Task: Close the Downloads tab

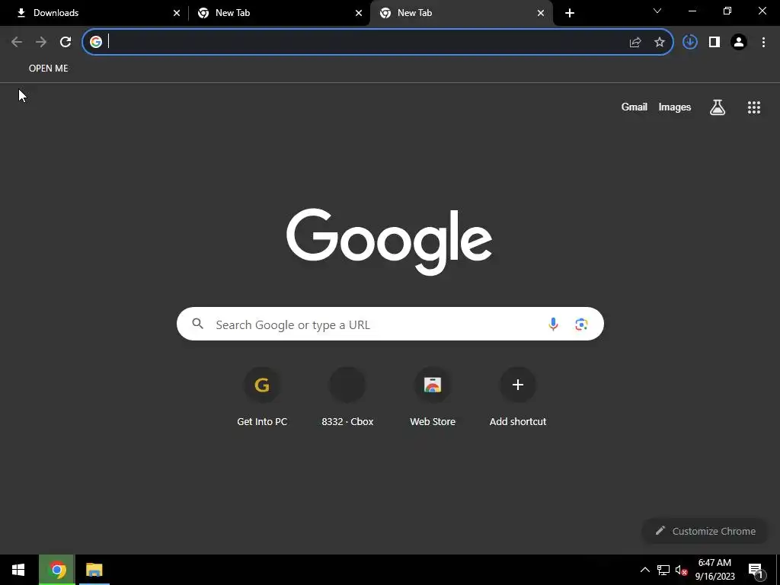Action: pos(177,13)
